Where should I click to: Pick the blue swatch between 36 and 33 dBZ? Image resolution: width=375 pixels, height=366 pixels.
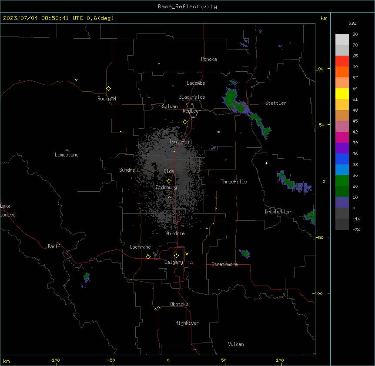(342, 159)
